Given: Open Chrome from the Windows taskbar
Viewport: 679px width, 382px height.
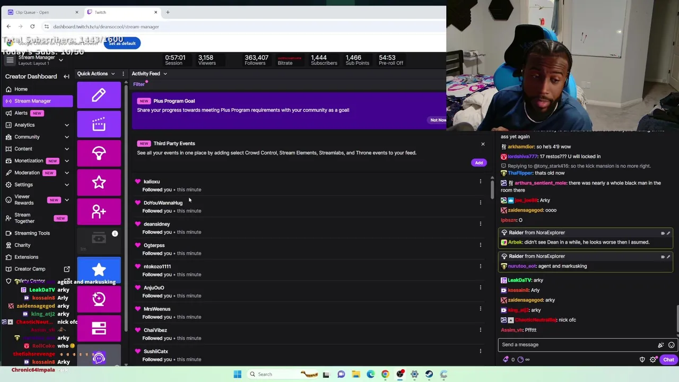Looking at the screenshot, I should click(385, 374).
